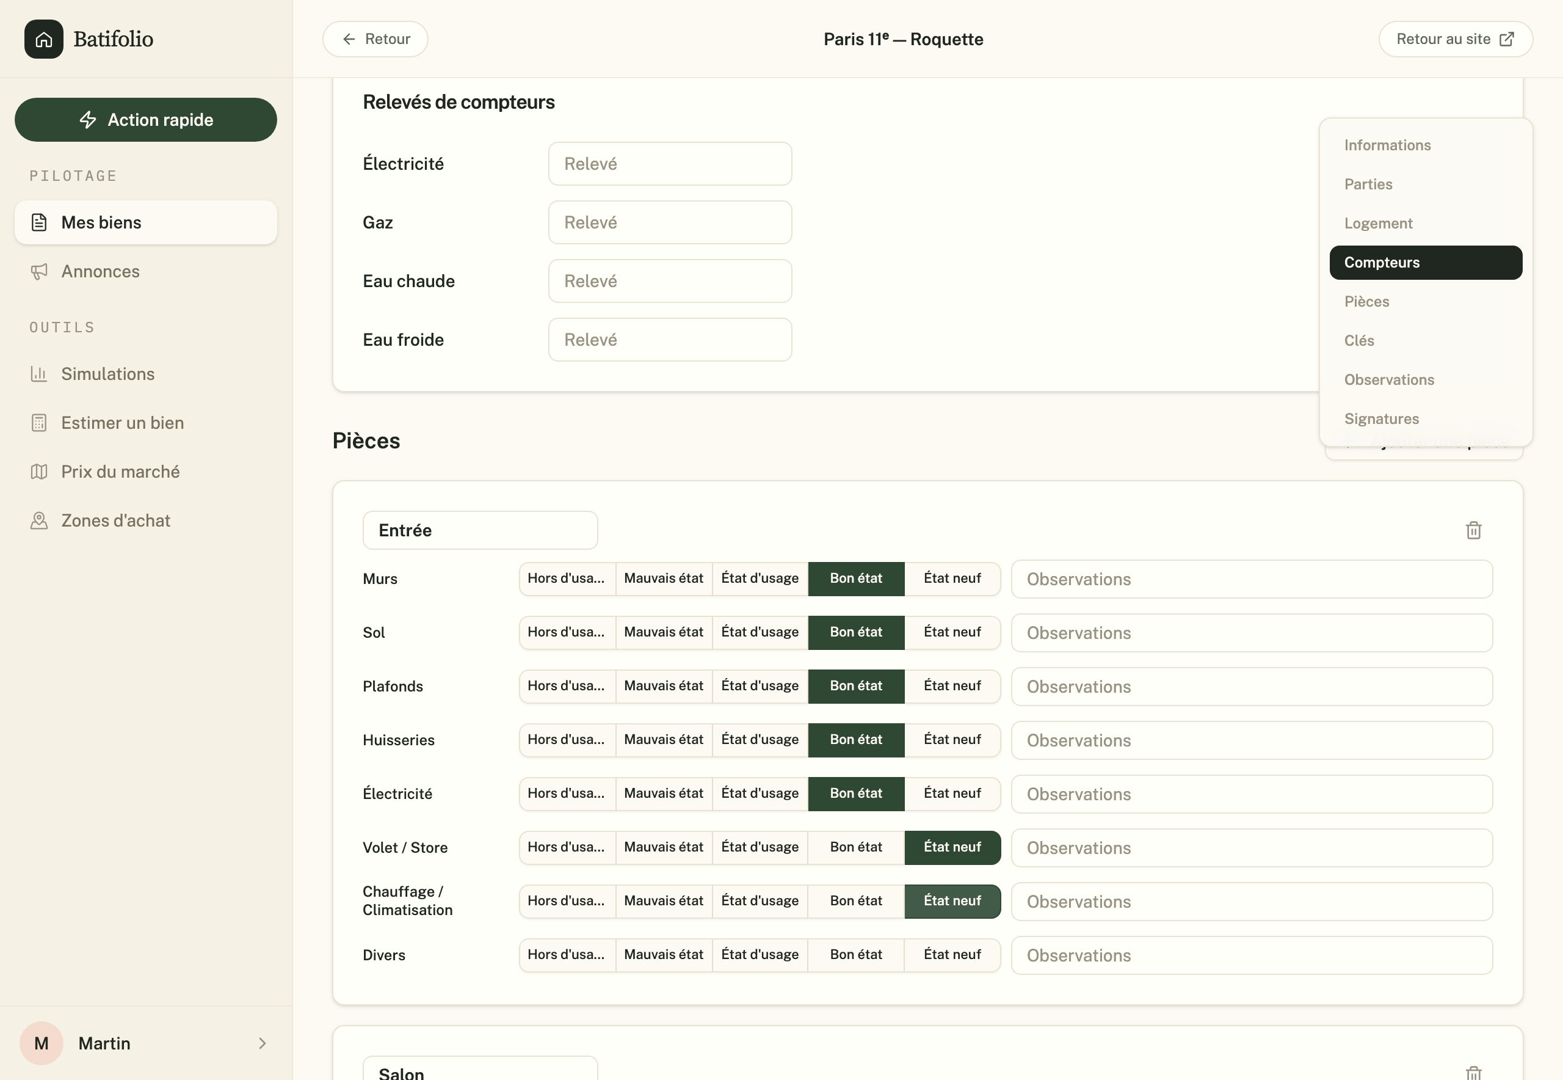The image size is (1563, 1080).
Task: Set Divers condition to Bon état
Action: pyautogui.click(x=856, y=955)
